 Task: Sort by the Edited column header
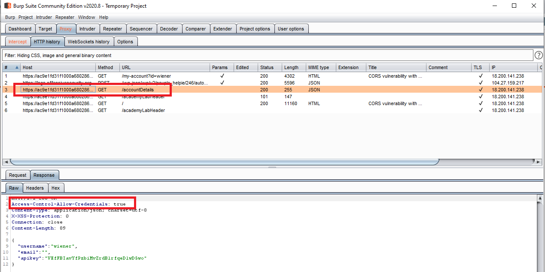click(246, 67)
